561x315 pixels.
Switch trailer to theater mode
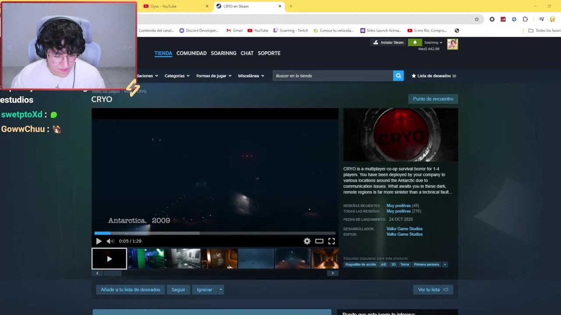pyautogui.click(x=319, y=241)
